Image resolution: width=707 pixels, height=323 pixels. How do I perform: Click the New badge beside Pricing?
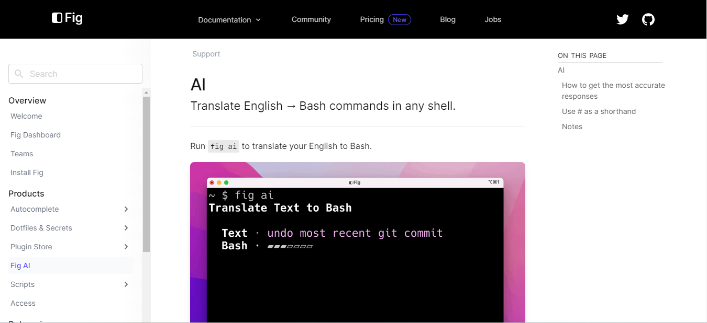[x=400, y=19]
